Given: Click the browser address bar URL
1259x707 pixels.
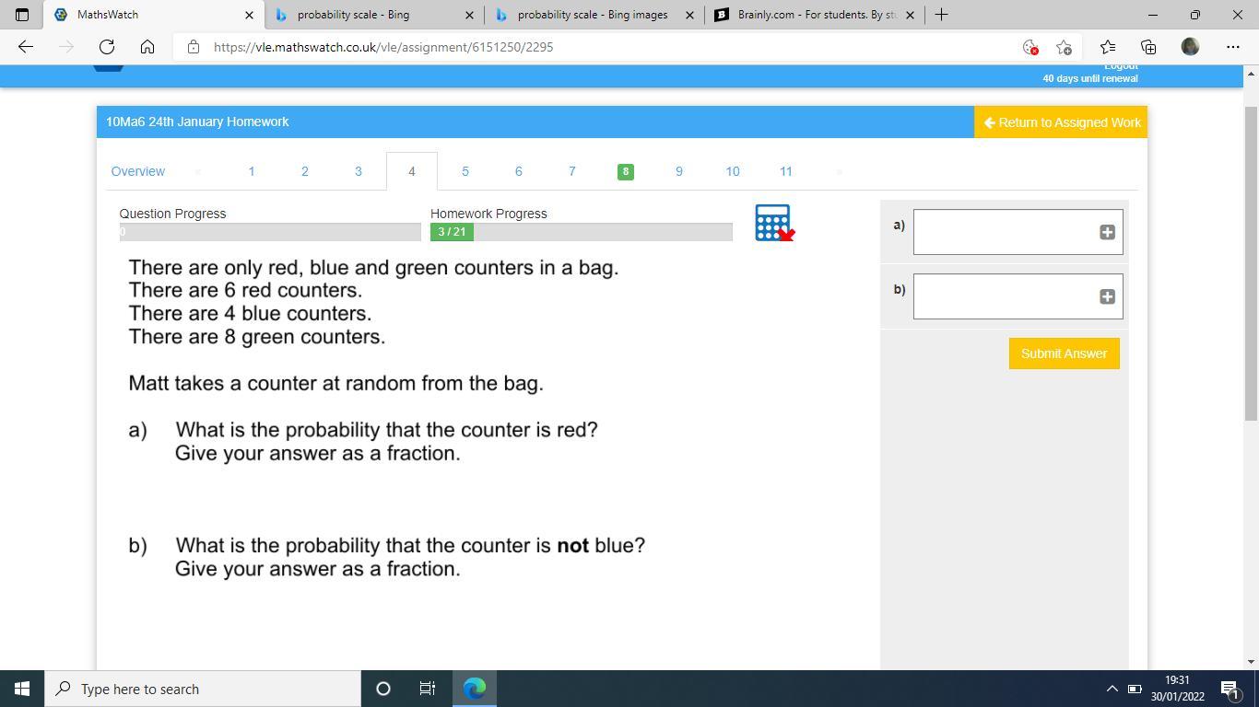Looking at the screenshot, I should pyautogui.click(x=383, y=47).
